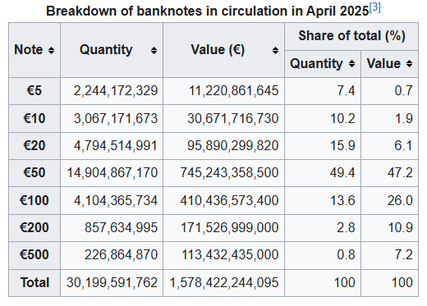Click the €50 quantity 14,904,867,170 cell
This screenshot has height=306, width=427.
point(112,173)
